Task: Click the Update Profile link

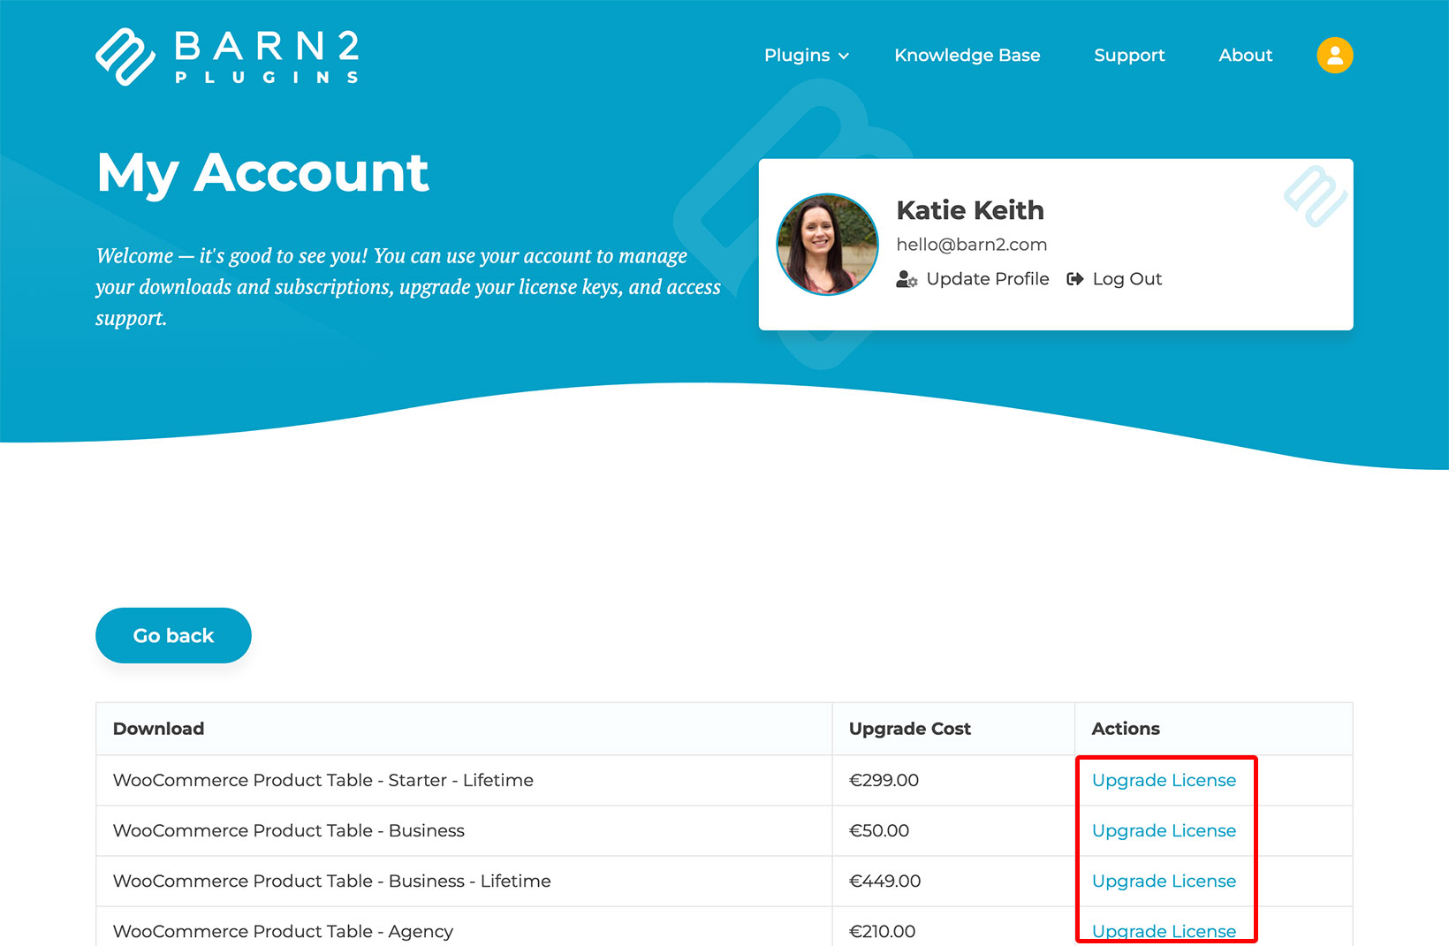Action: [987, 279]
